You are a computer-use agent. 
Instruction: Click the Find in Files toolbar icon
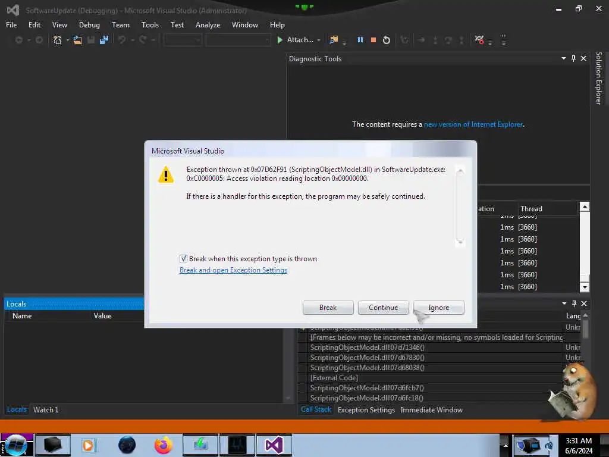pyautogui.click(x=334, y=40)
